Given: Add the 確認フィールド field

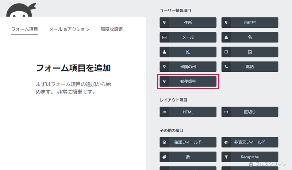Looking at the screenshot, I should (x=188, y=142).
